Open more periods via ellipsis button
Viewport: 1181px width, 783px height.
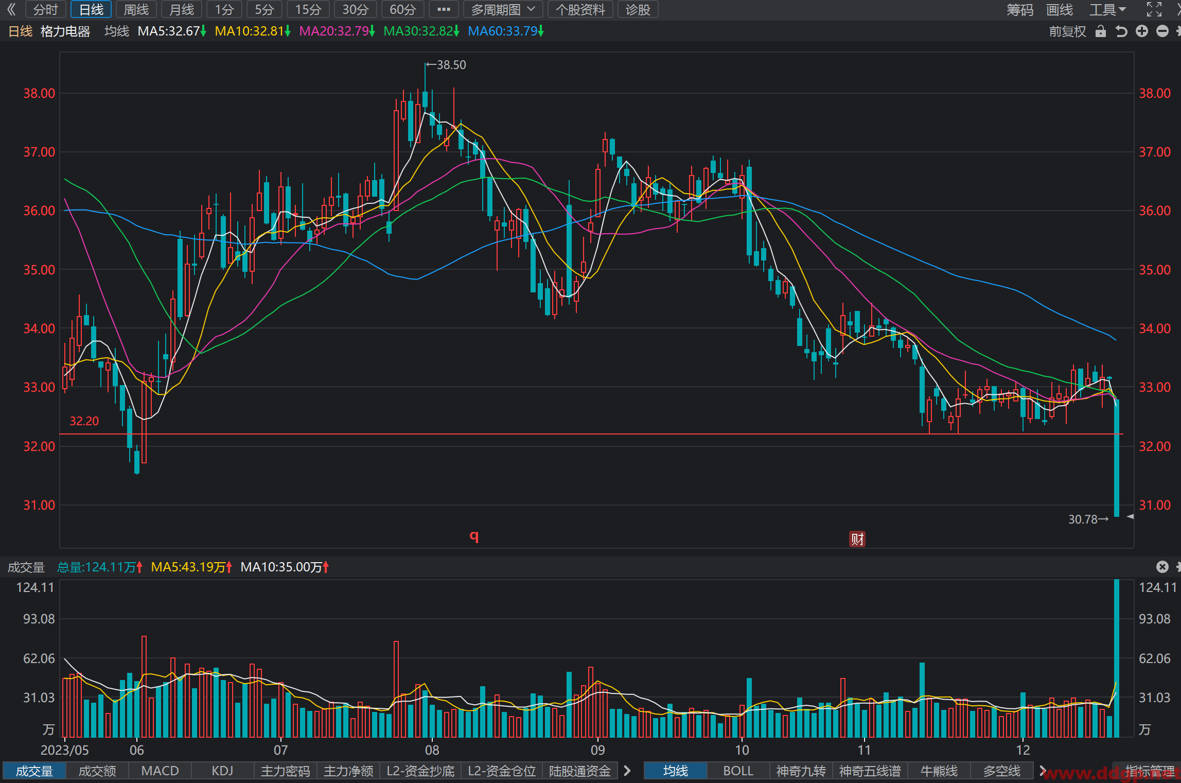pos(444,9)
